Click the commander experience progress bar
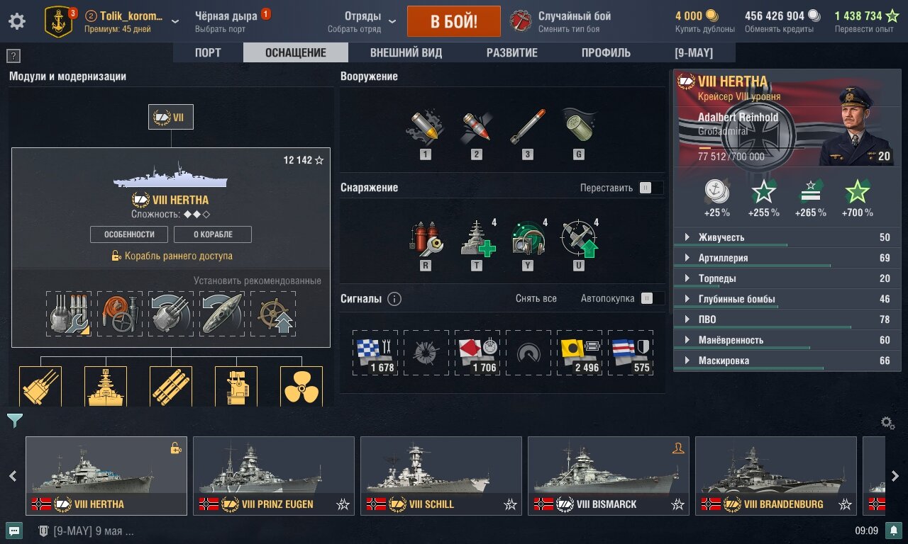Screen dimensions: 908x544 coord(750,148)
